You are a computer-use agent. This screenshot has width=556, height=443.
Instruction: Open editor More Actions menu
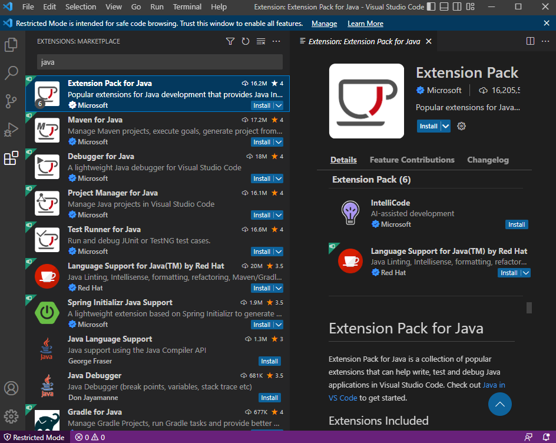[x=545, y=41]
